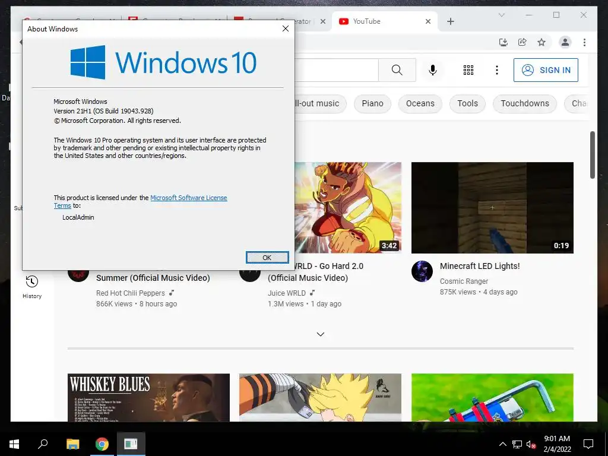Close the third partially hidden tab
608x456 pixels.
coord(322,21)
